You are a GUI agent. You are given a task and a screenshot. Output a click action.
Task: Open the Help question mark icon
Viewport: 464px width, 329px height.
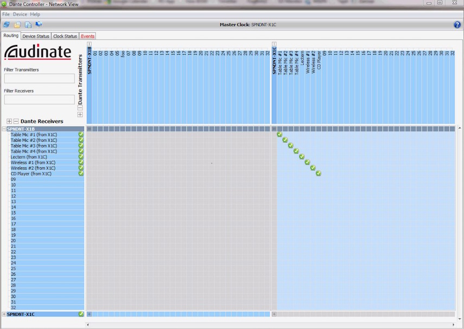[x=457, y=24]
